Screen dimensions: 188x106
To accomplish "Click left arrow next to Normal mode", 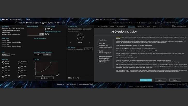I will [71, 42].
